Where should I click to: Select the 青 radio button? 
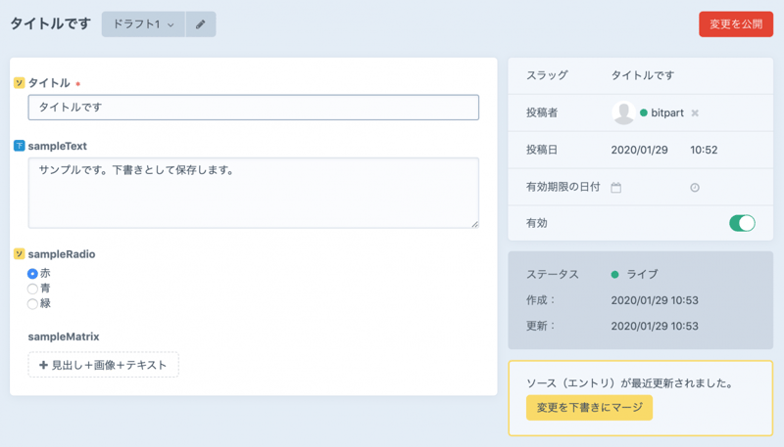[x=33, y=289]
